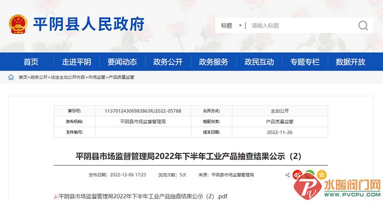This screenshot has height=202, width=383.
Task: Click the 来源 平阴县市场监督管理局 text
Action: tap(226, 175)
